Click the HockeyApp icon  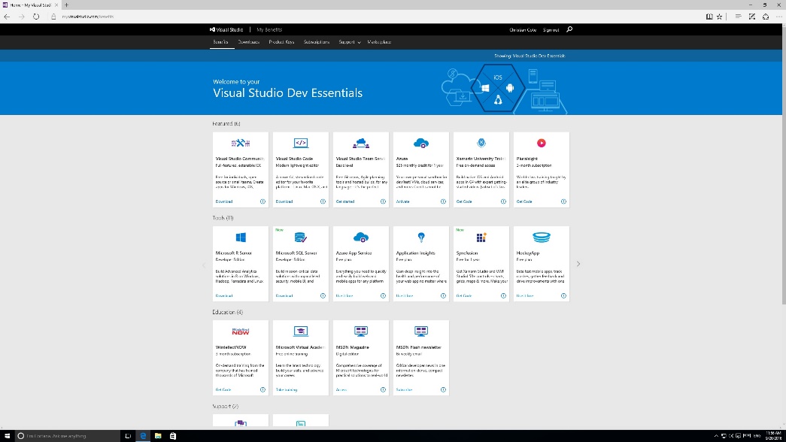point(542,237)
